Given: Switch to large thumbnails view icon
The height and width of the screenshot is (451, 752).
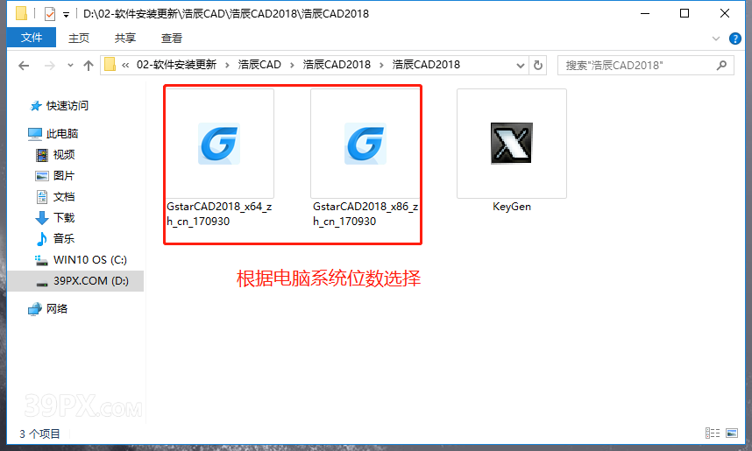Looking at the screenshot, I should tap(732, 433).
